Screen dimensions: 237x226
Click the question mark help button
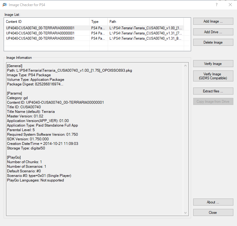(217, 5)
